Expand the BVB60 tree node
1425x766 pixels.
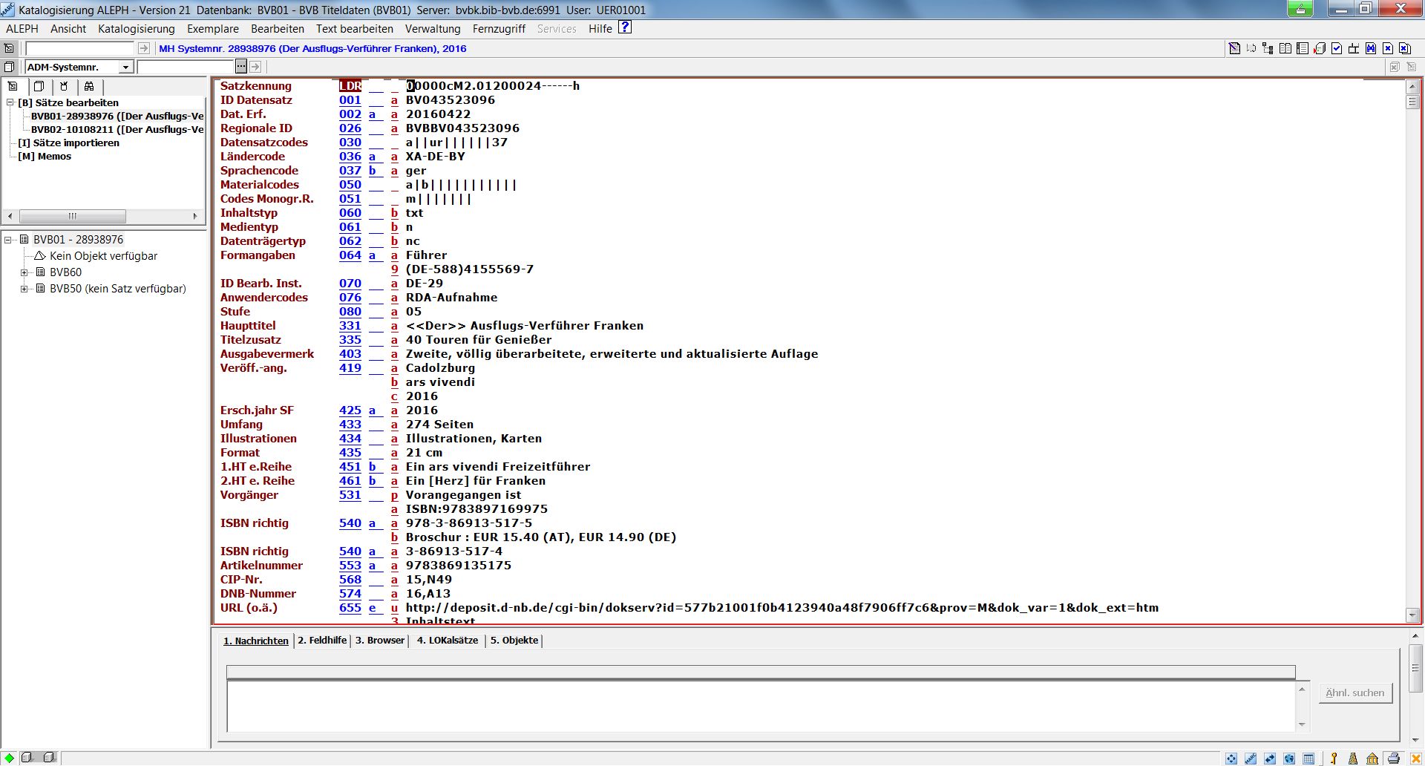24,272
